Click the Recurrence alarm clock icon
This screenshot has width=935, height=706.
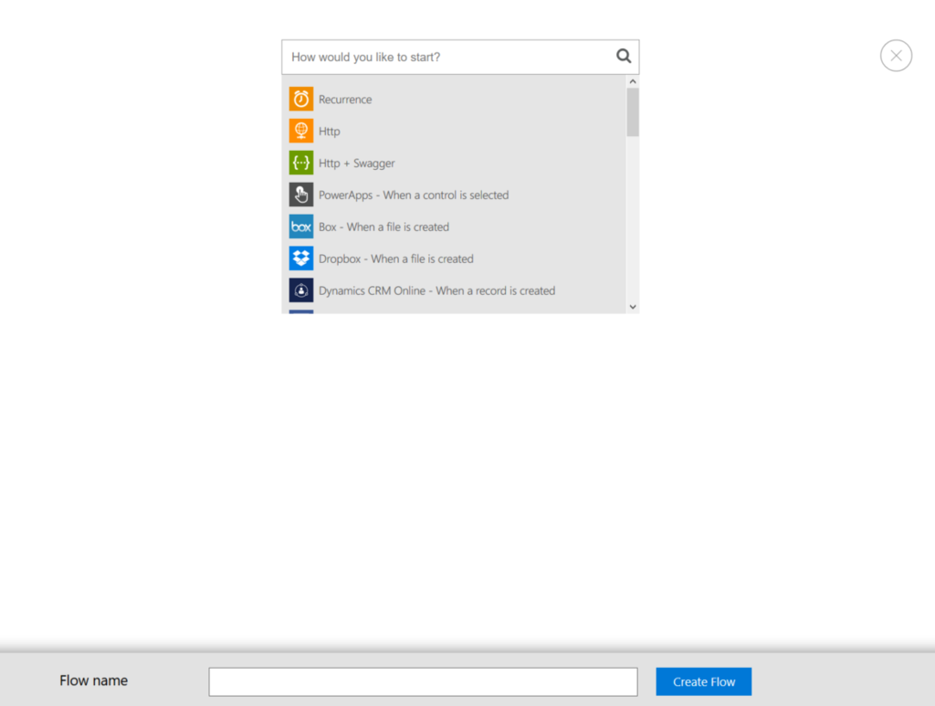pos(301,99)
